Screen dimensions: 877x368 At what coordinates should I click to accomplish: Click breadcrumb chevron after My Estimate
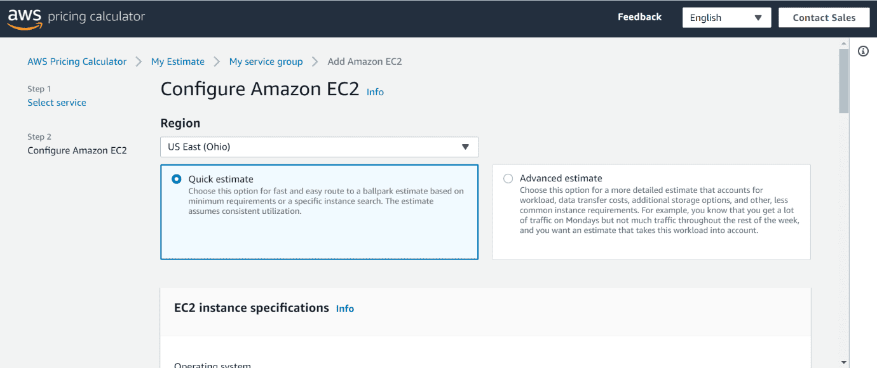217,62
